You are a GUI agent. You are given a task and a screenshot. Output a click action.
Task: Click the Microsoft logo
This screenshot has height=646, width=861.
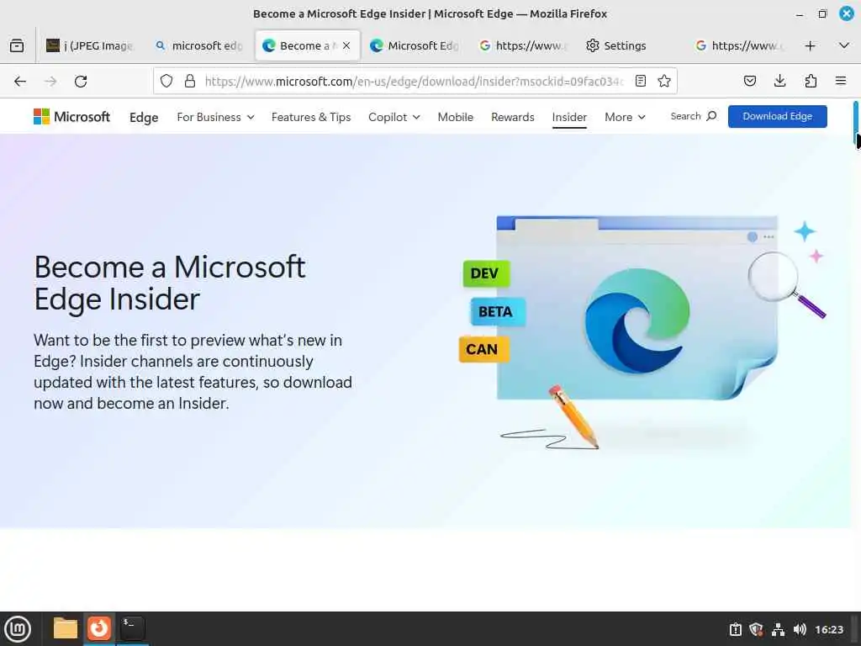click(x=72, y=116)
